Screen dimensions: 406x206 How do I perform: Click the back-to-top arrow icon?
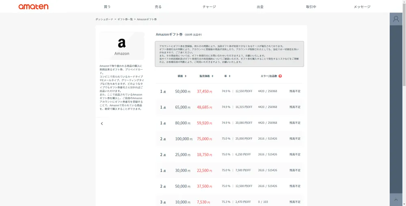click(396, 200)
